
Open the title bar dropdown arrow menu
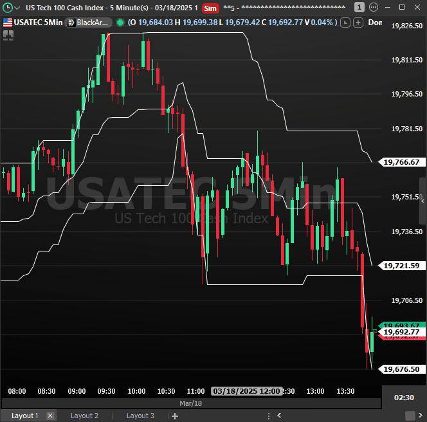18,8
